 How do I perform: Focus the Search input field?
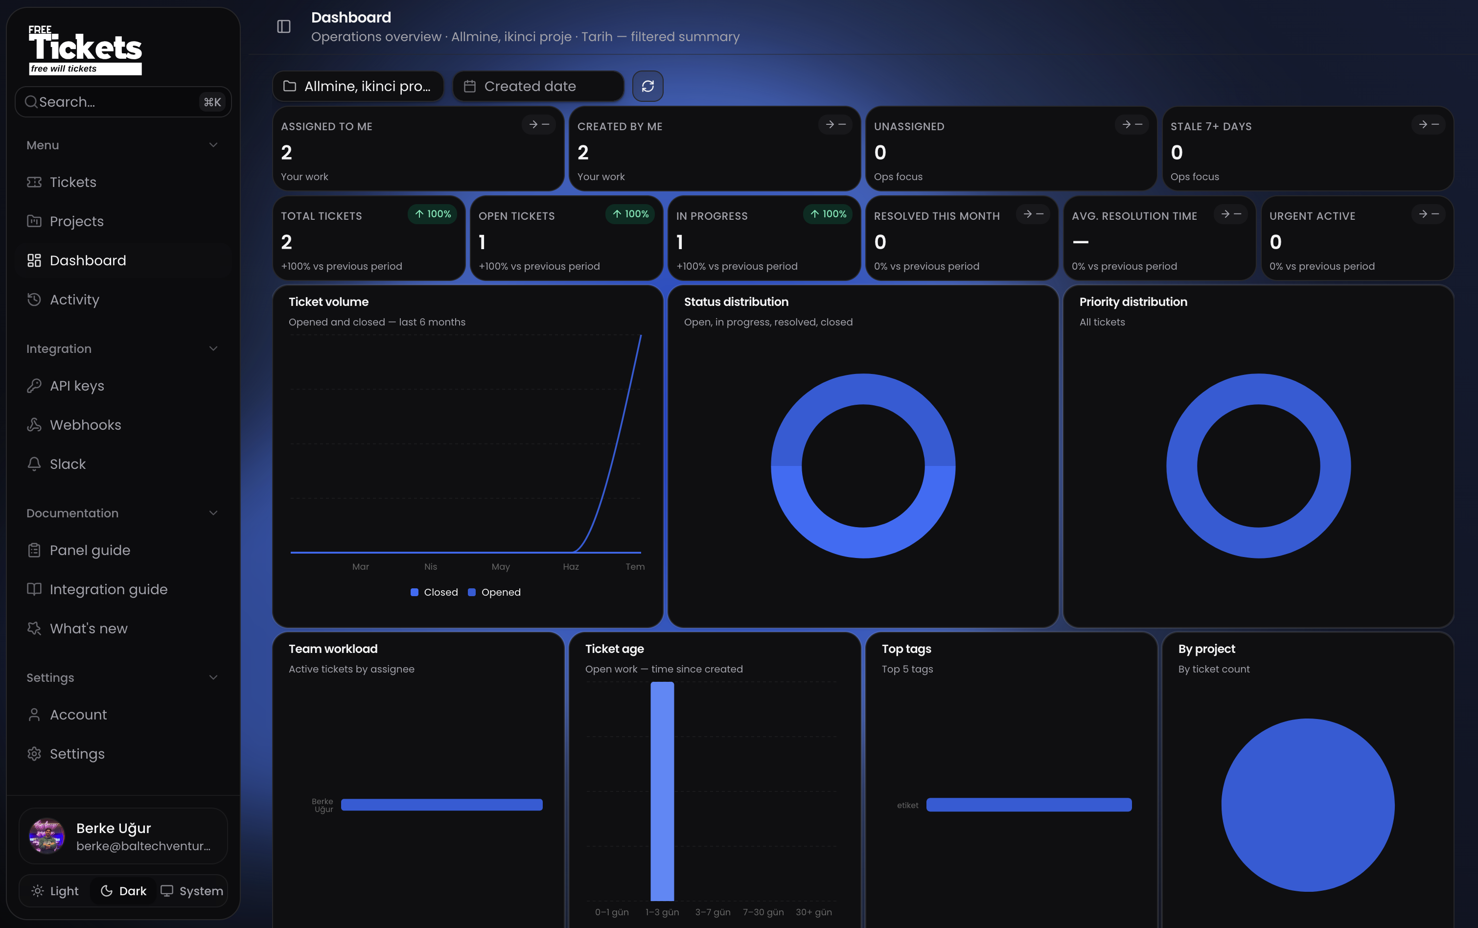[x=123, y=102]
